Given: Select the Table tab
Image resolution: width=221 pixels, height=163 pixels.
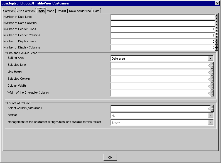Looking at the screenshot, I should tap(41, 11).
